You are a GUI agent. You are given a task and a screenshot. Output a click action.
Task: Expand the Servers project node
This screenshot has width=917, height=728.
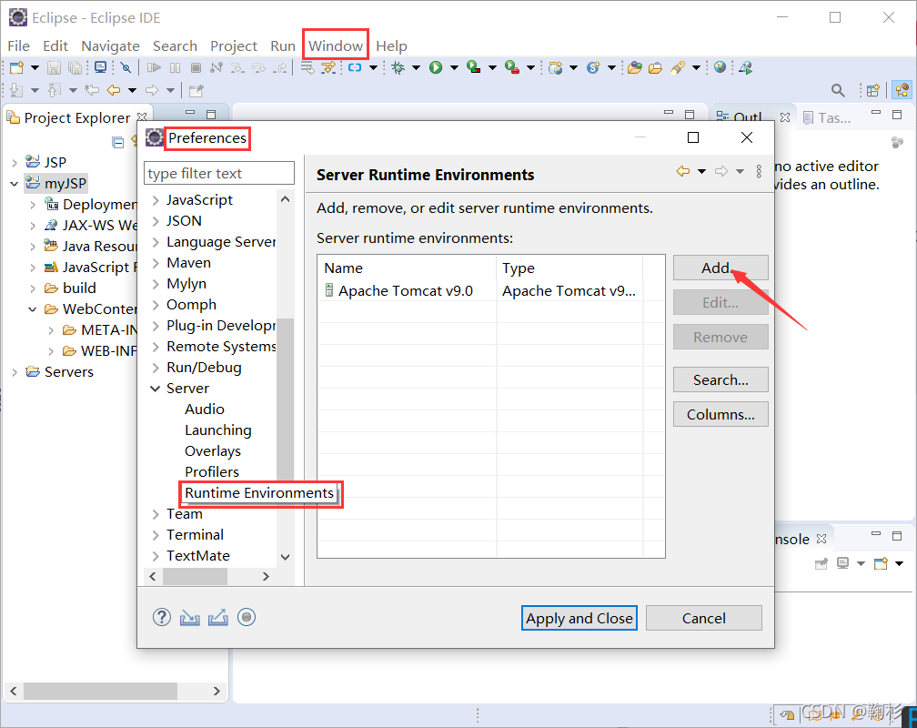[x=14, y=372]
